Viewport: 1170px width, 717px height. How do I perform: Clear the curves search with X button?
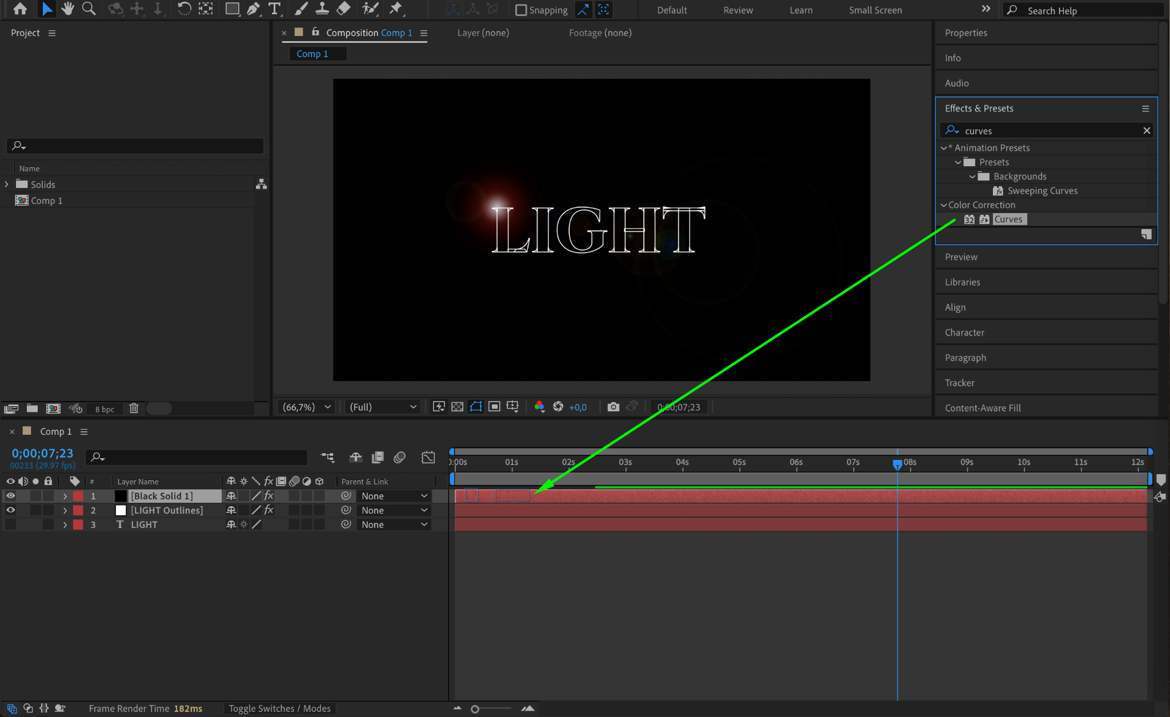(x=1146, y=131)
